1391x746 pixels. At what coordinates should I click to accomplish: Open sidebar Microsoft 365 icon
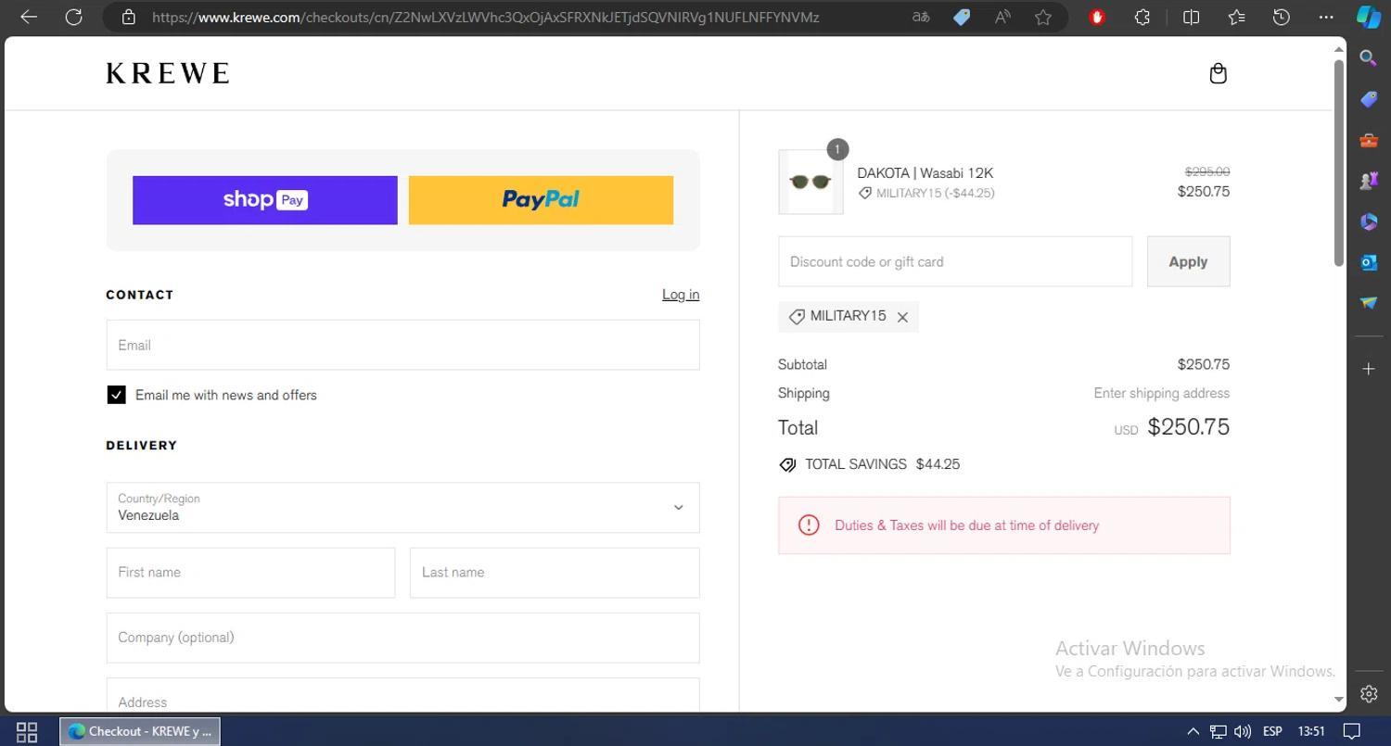pos(1369,221)
